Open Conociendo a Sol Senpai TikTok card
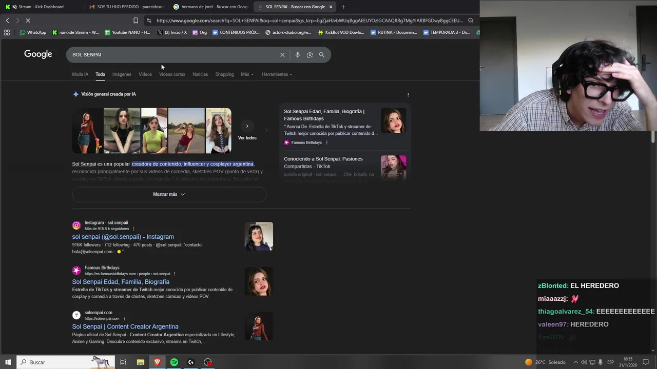This screenshot has height=369, width=657. pyautogui.click(x=344, y=168)
